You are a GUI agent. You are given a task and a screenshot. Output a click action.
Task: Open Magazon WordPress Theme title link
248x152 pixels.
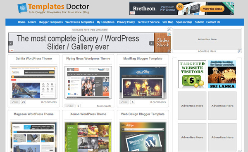(x=33, y=114)
